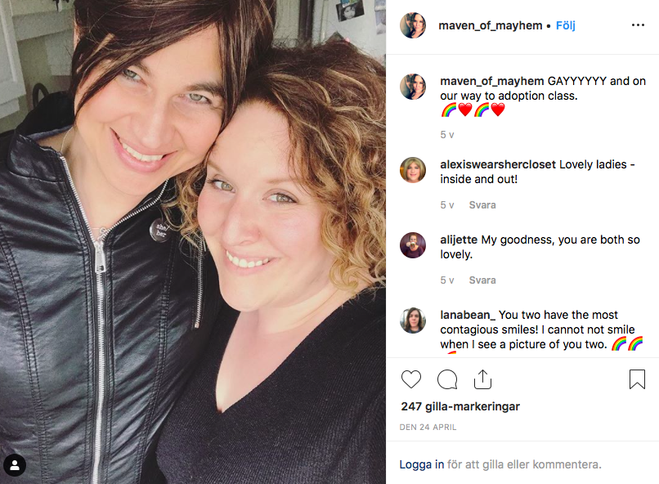Open comments via the speech bubble icon

click(447, 379)
